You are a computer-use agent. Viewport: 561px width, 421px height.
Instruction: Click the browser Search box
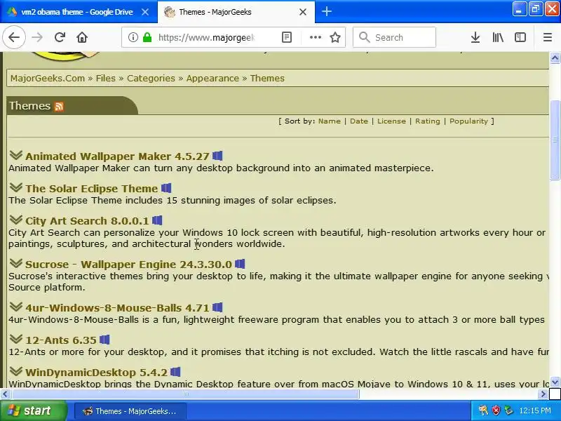click(x=394, y=37)
